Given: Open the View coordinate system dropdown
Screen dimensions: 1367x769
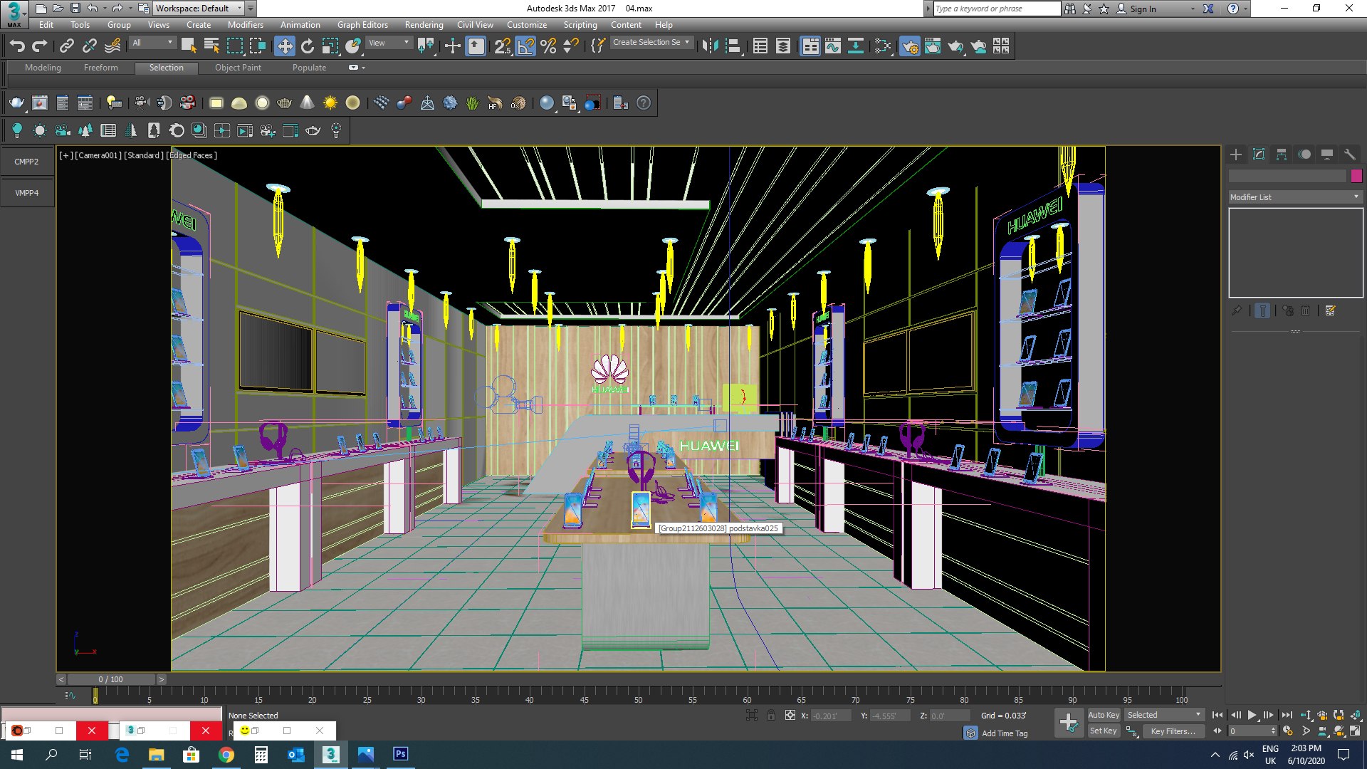Looking at the screenshot, I should (389, 43).
